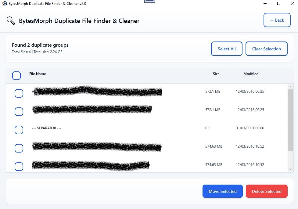Go back with the Back button
The image size is (298, 209).
click(x=277, y=20)
